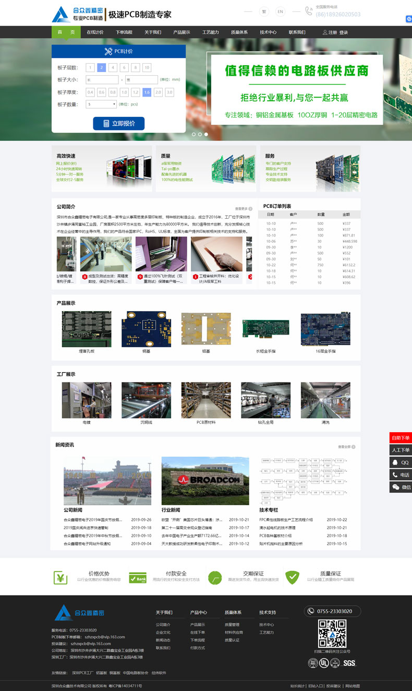Open the 电镀 factory photo
This screenshot has height=691, width=412.
click(87, 400)
